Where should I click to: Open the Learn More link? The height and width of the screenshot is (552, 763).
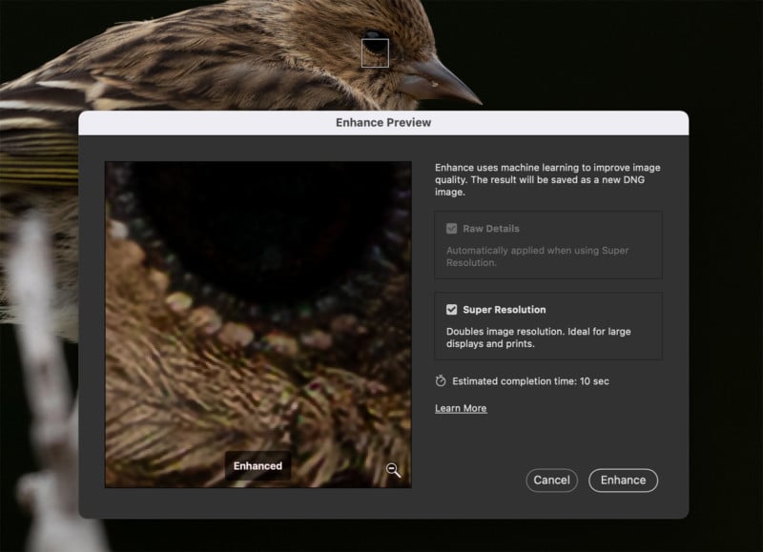461,408
